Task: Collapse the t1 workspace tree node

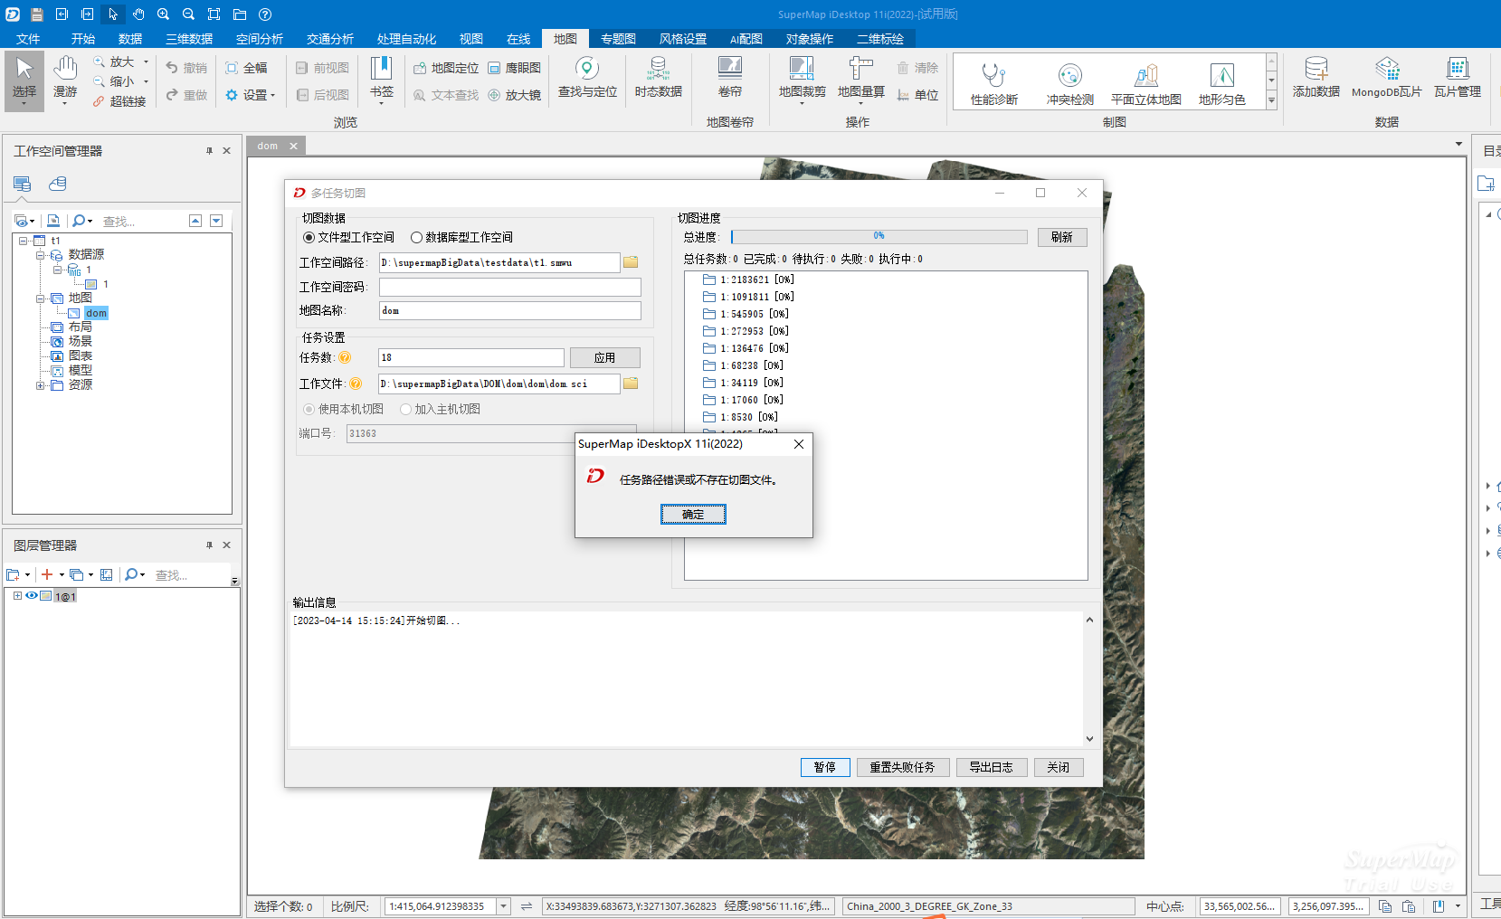Action: pyautogui.click(x=23, y=241)
